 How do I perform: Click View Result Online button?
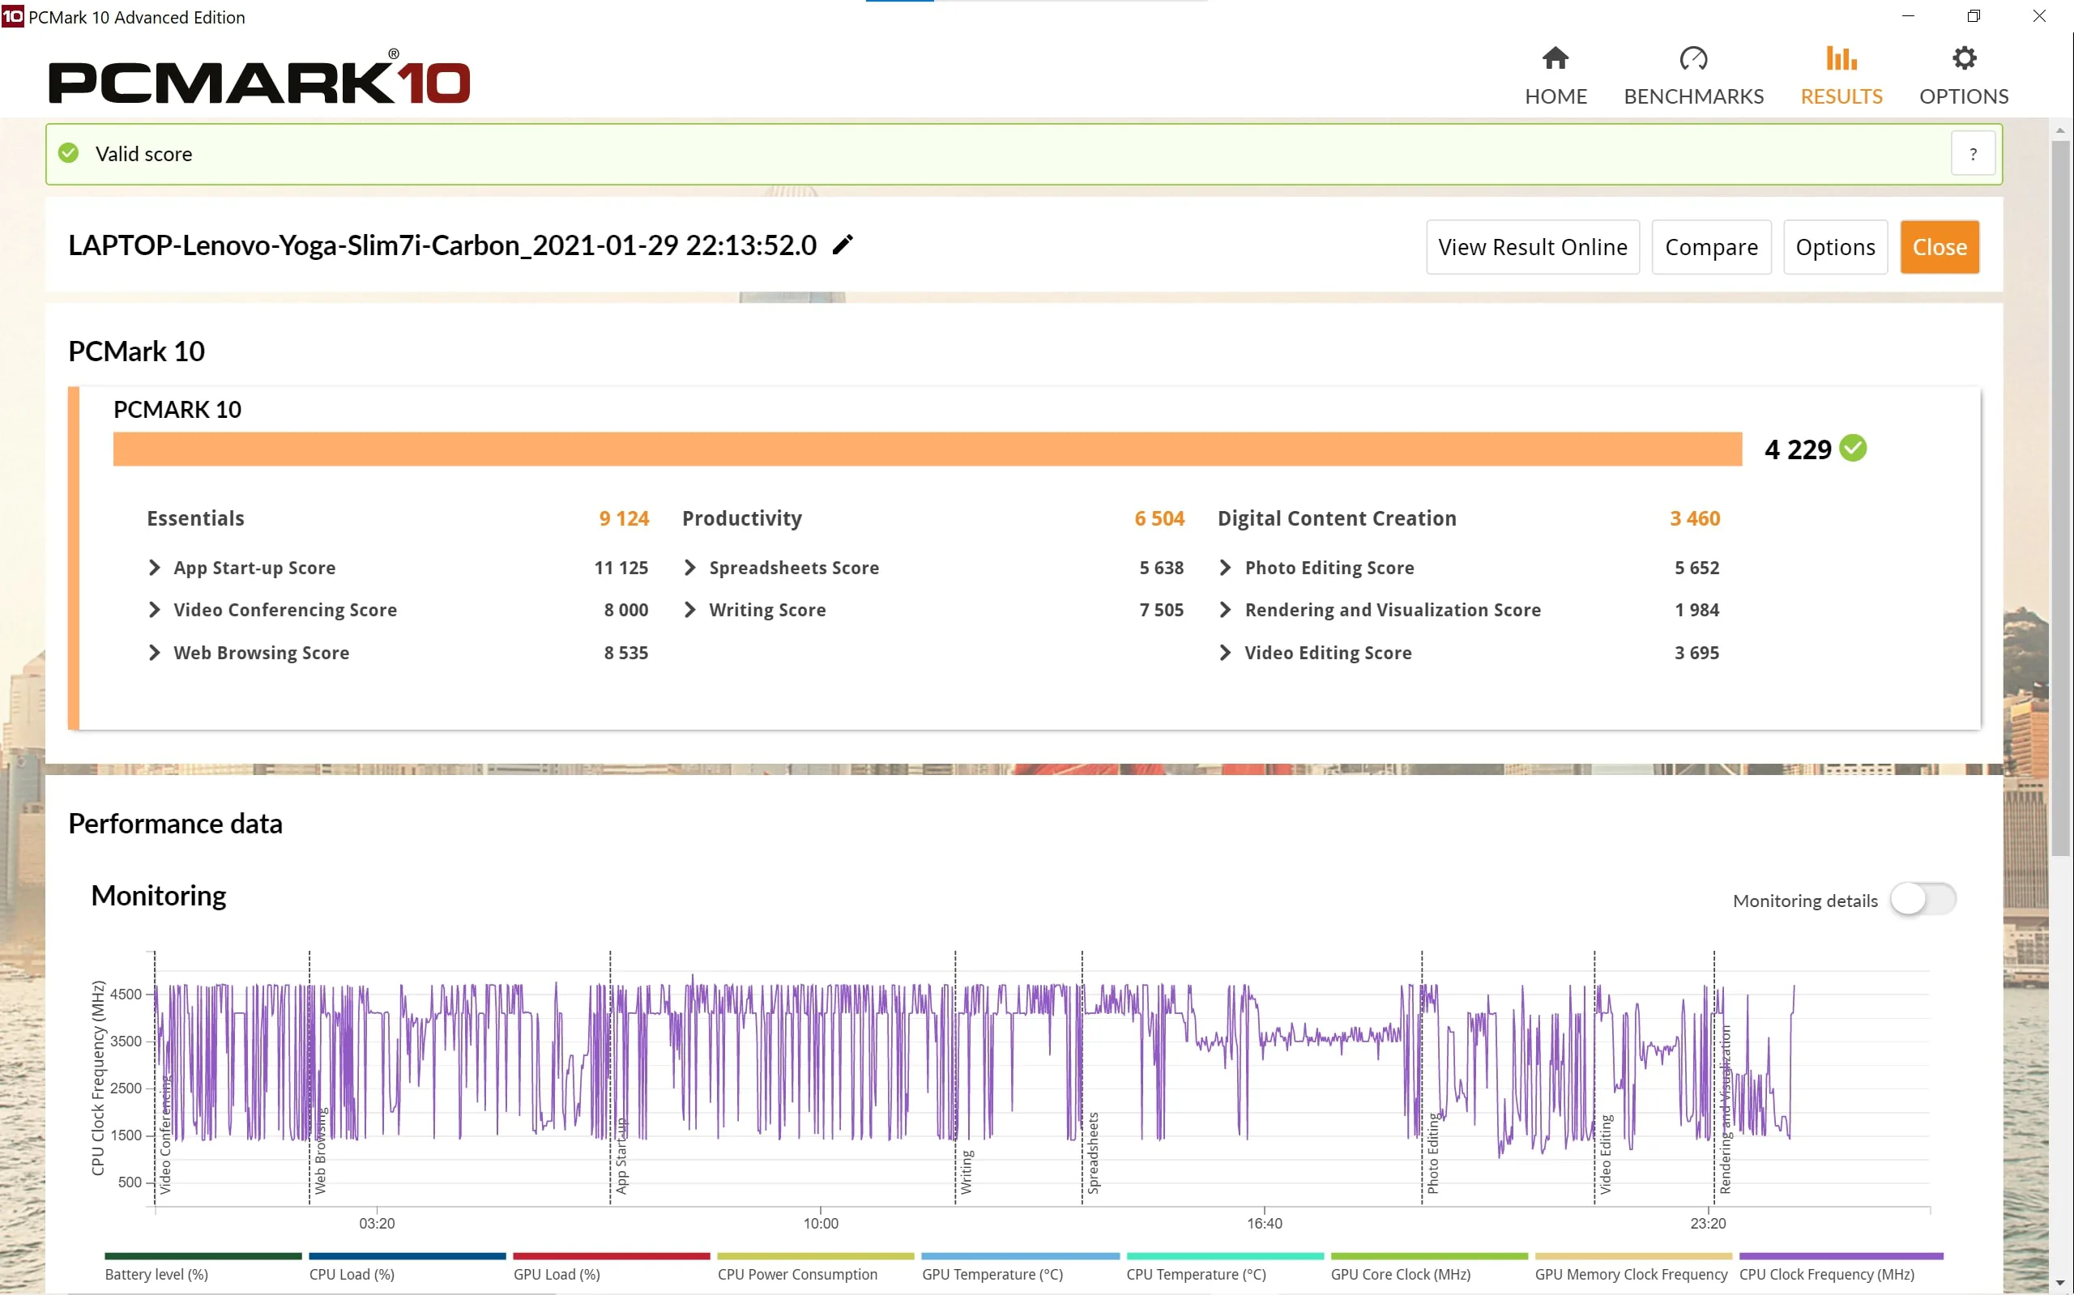[x=1533, y=247]
